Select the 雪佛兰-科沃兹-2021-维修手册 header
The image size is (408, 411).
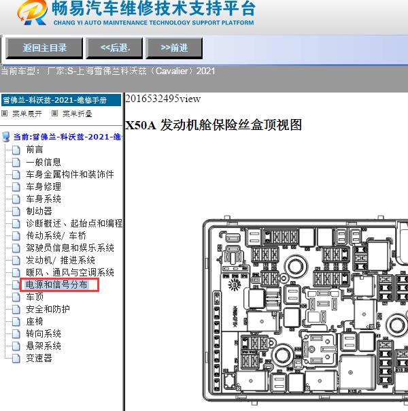click(61, 100)
